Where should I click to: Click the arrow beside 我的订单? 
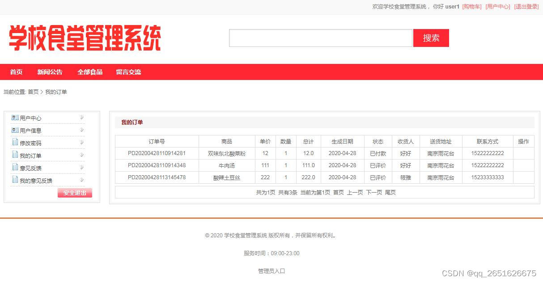tap(82, 155)
